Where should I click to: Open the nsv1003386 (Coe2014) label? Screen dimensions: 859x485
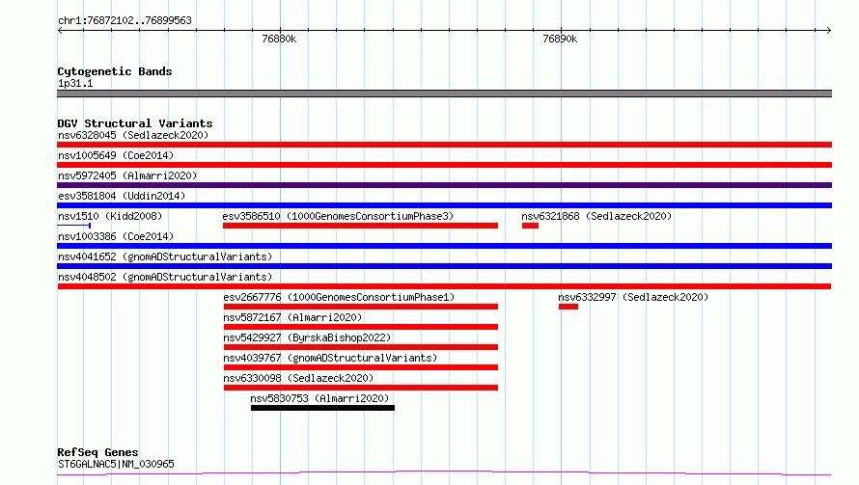coord(116,236)
